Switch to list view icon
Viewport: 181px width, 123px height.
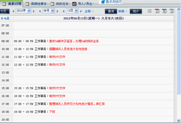point(150,11)
